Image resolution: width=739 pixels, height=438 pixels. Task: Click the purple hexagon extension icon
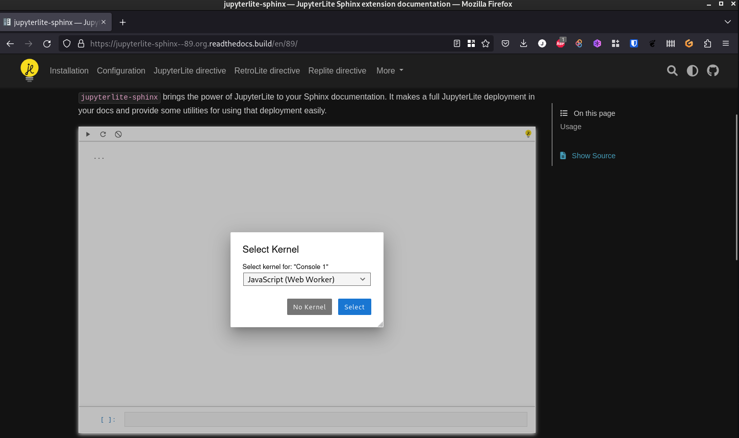[597, 44]
